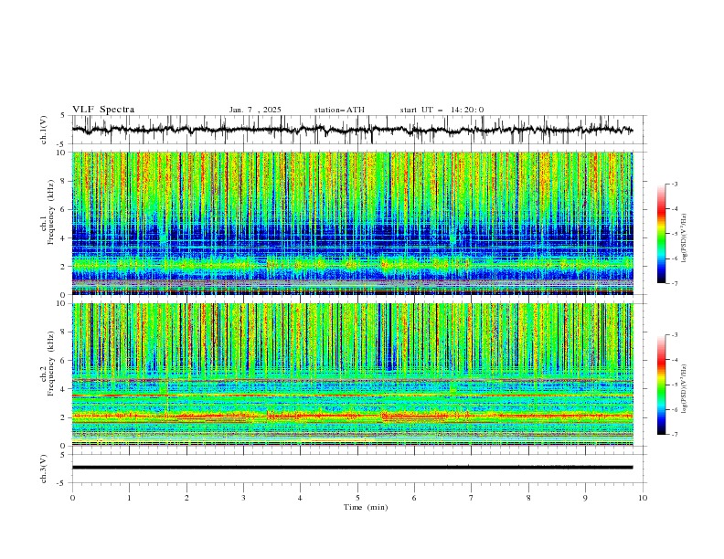Click the '8' minute tick label

click(528, 498)
